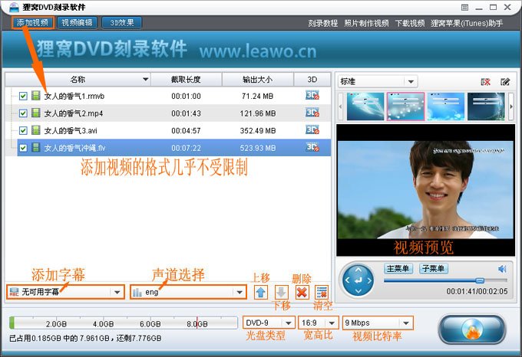This screenshot has height=357, width=522.
Task: Move selected video up with blue arrow
Action: (261, 292)
